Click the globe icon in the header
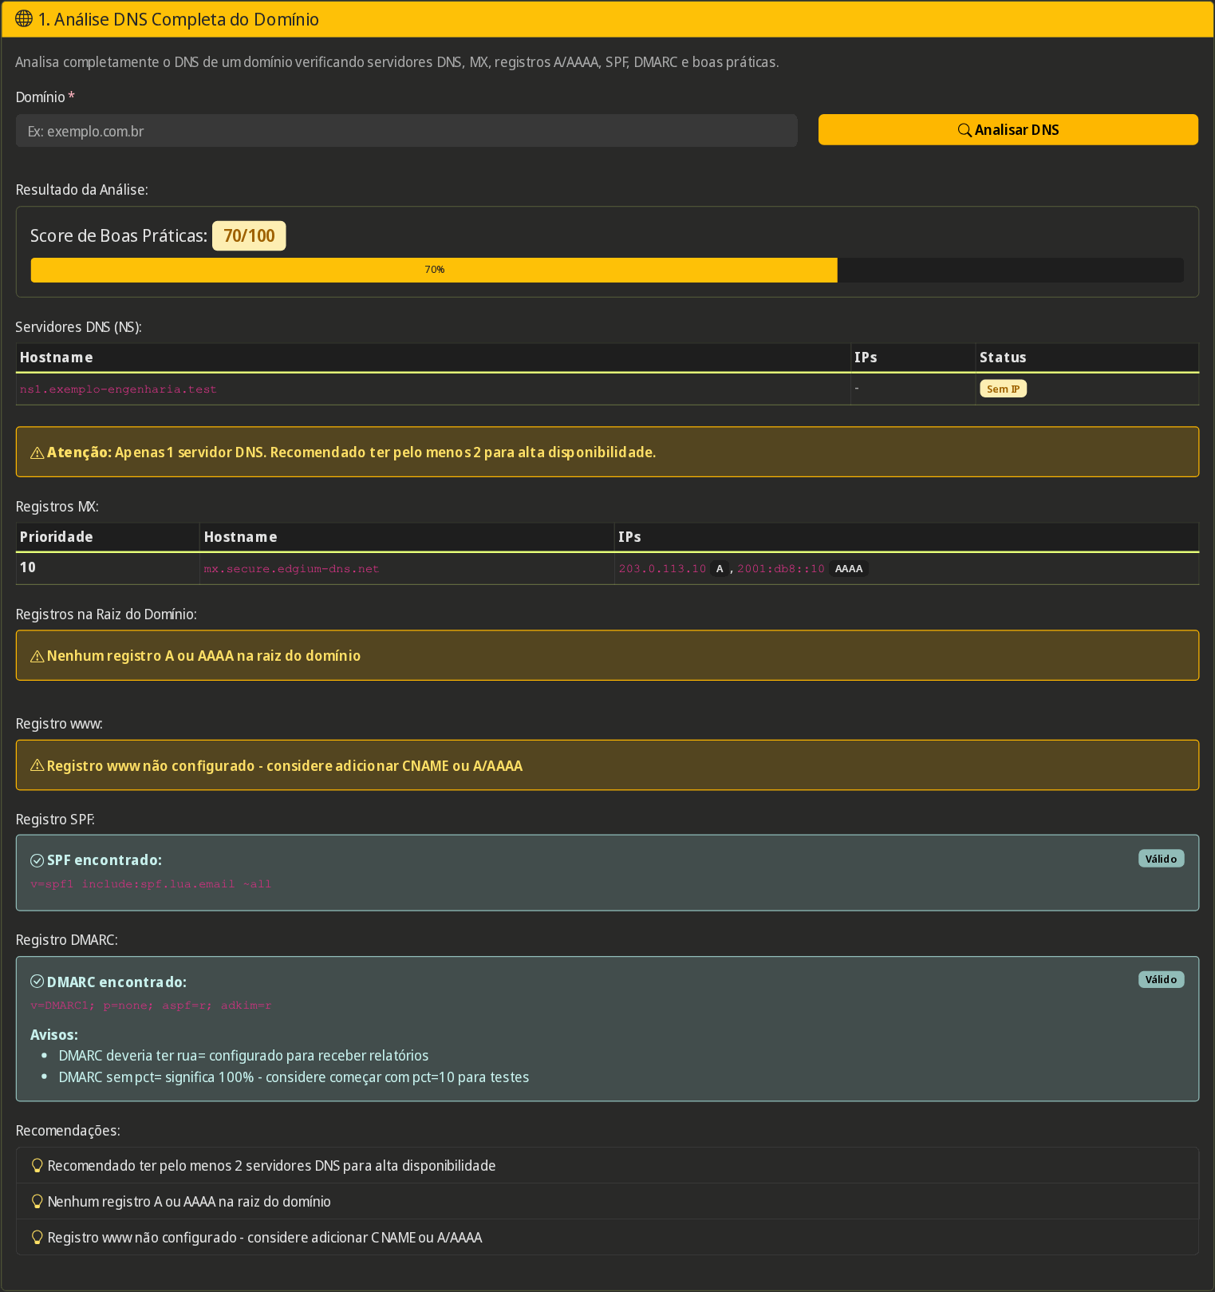 click(24, 18)
